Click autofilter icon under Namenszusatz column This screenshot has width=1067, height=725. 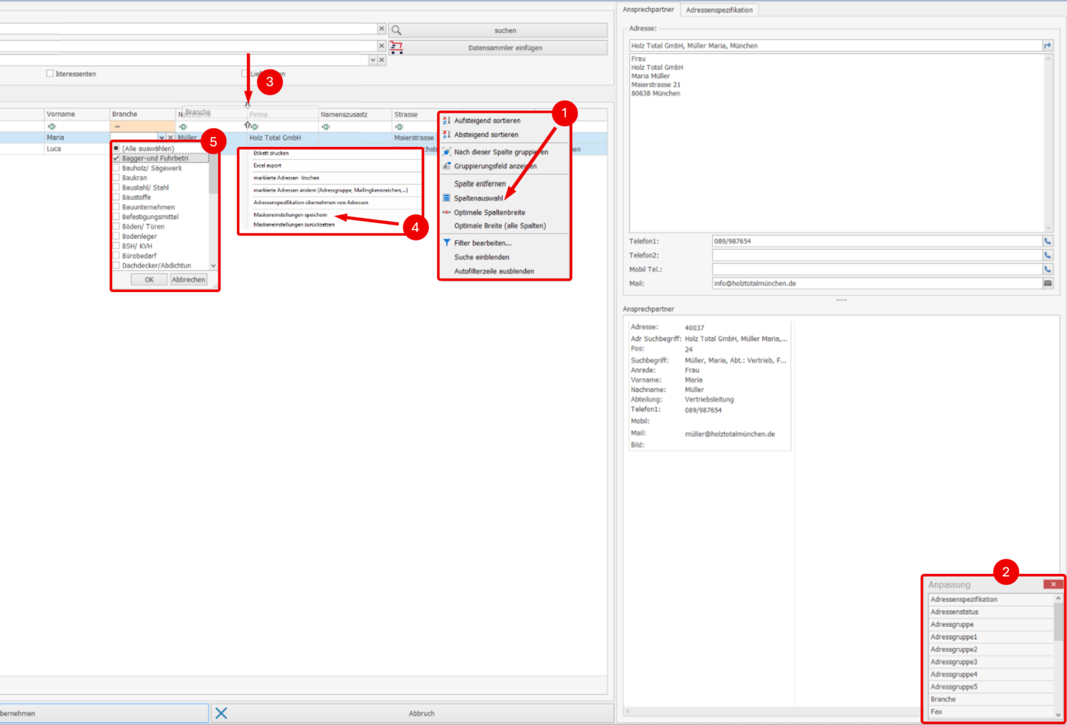325,126
